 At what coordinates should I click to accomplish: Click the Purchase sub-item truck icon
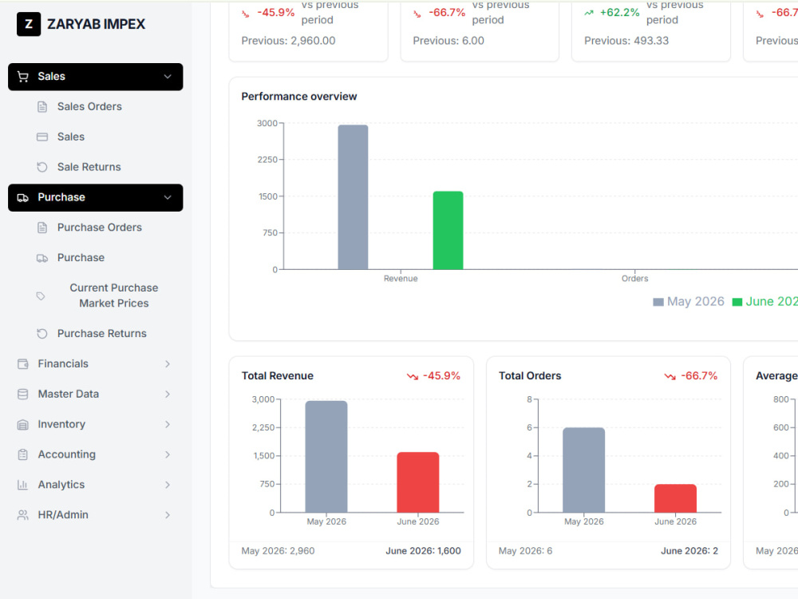click(42, 258)
